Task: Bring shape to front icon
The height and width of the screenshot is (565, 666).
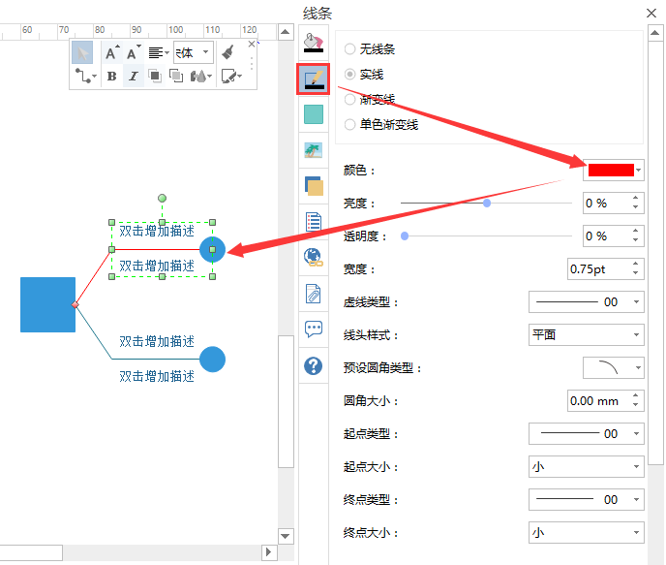Action: (155, 77)
